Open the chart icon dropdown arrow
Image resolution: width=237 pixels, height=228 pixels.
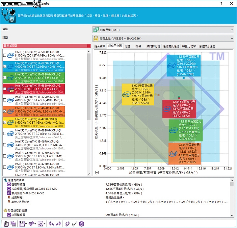tap(44, 224)
